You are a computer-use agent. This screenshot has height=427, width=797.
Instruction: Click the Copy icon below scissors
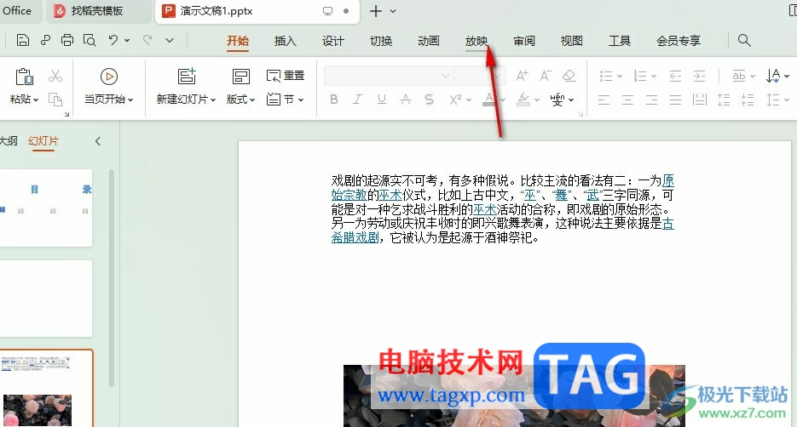pos(55,100)
